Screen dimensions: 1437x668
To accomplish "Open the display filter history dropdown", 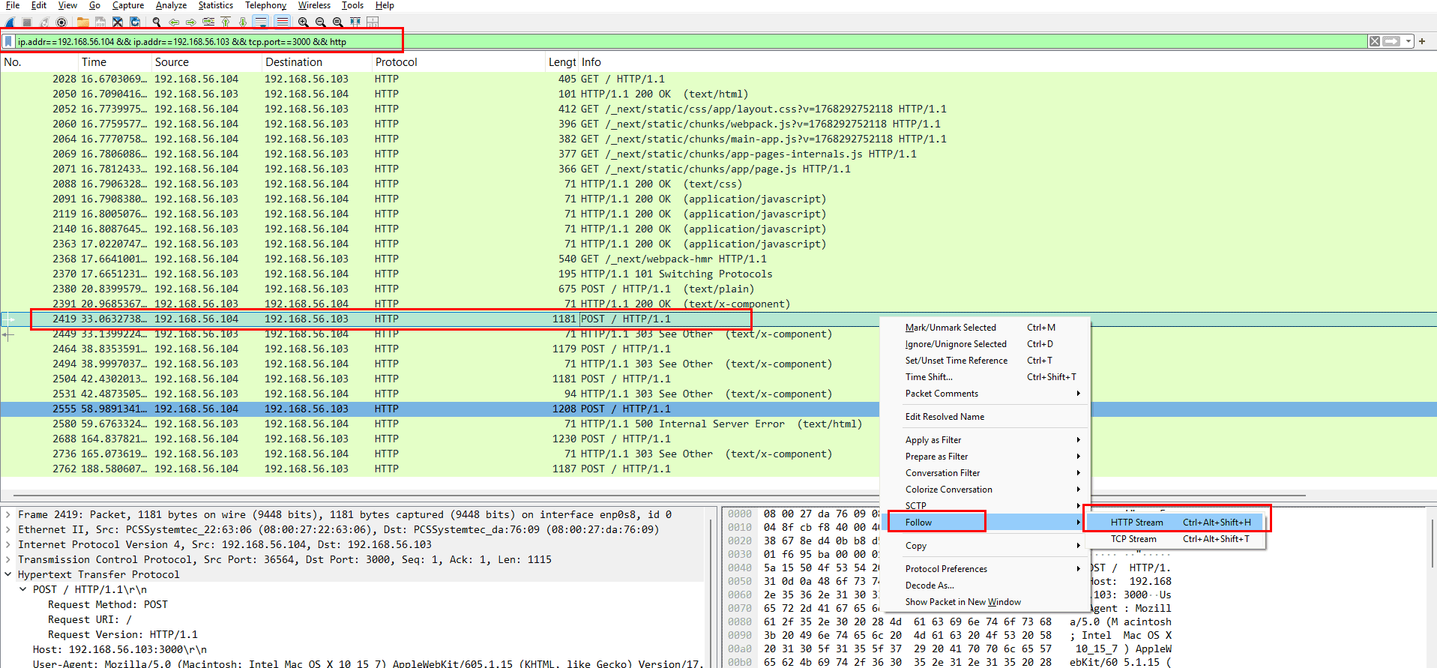I will (1409, 41).
